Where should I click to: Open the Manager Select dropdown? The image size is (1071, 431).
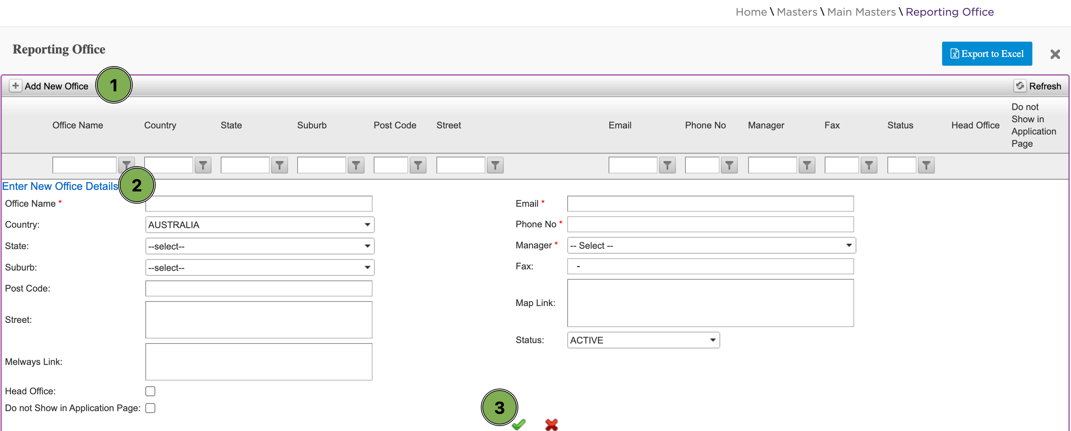point(711,245)
